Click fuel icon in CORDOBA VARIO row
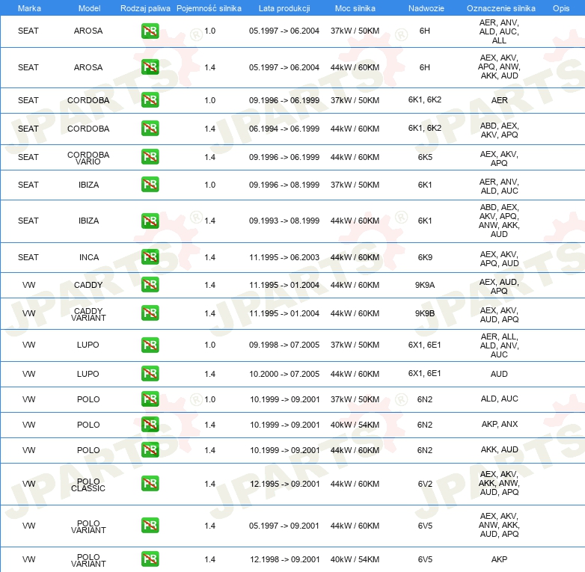585x572 pixels. 150,156
